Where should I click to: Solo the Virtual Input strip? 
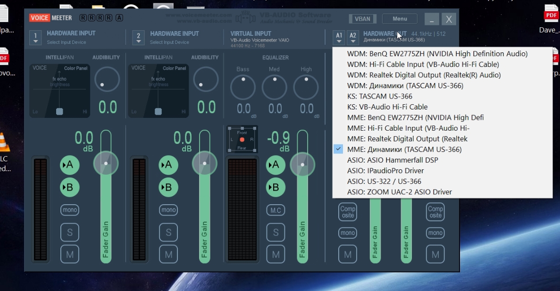(276, 233)
